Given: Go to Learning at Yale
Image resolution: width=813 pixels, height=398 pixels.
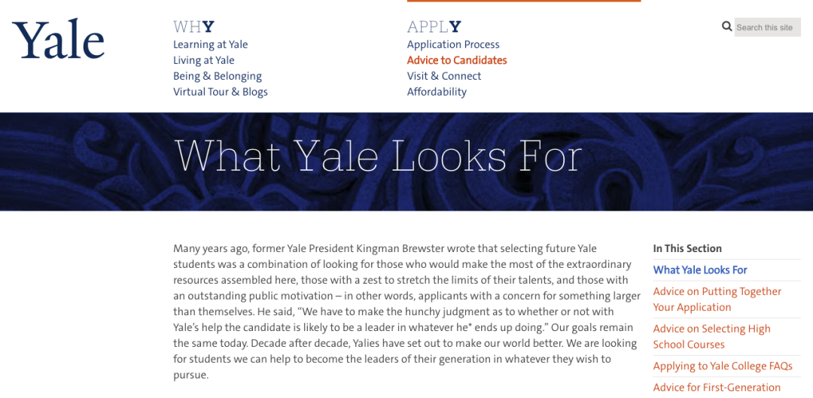Looking at the screenshot, I should pos(211,44).
